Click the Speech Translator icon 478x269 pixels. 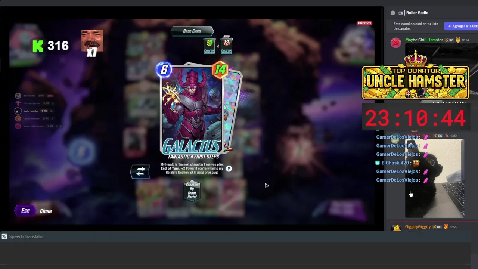pos(4,236)
